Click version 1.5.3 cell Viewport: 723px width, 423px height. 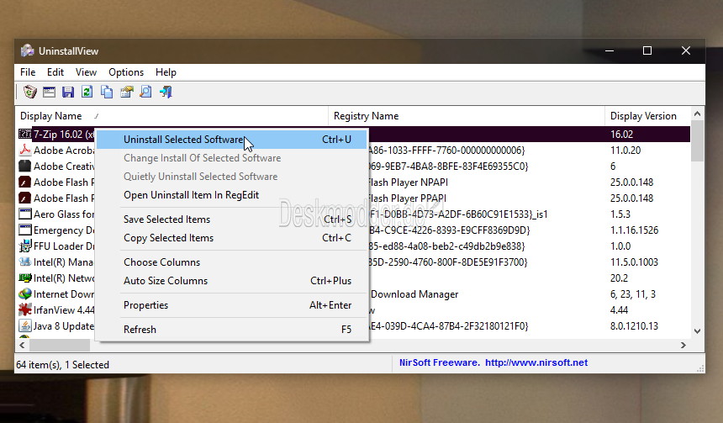click(620, 214)
